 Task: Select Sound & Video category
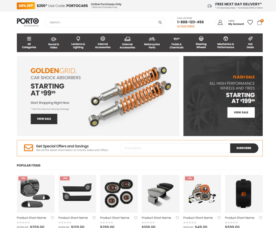tap(54, 43)
